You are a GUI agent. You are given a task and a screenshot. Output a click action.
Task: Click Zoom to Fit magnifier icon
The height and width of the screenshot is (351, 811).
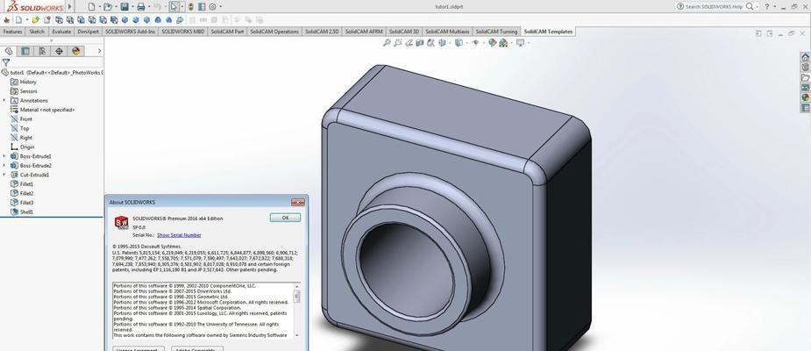pos(387,43)
